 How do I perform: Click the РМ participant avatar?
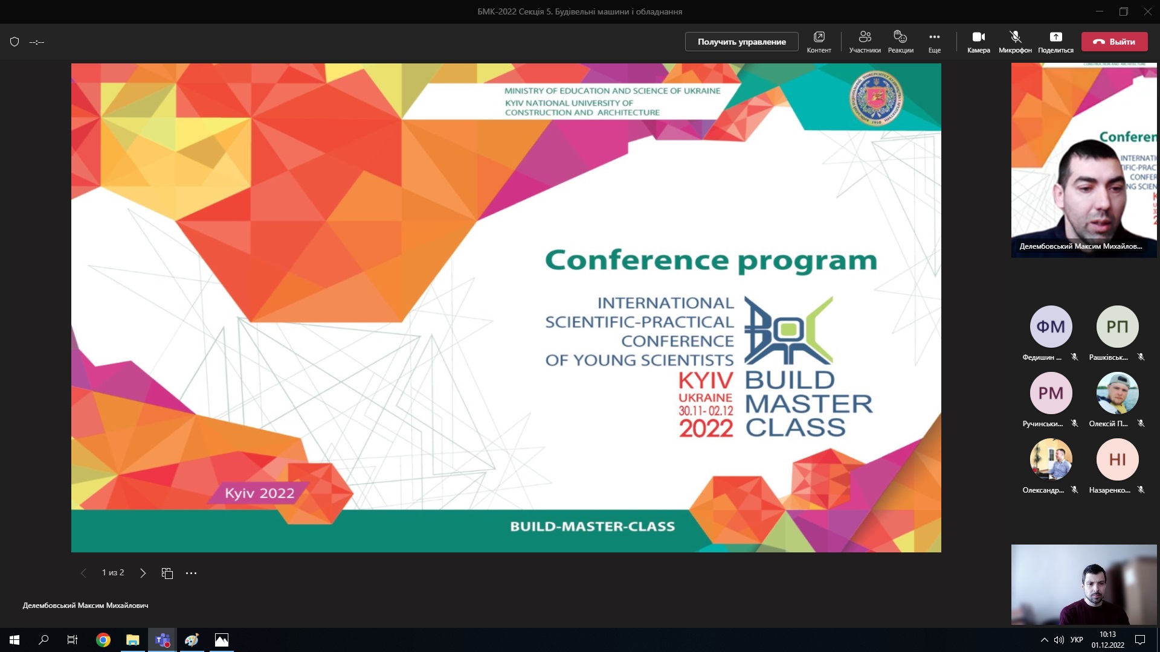point(1051,393)
